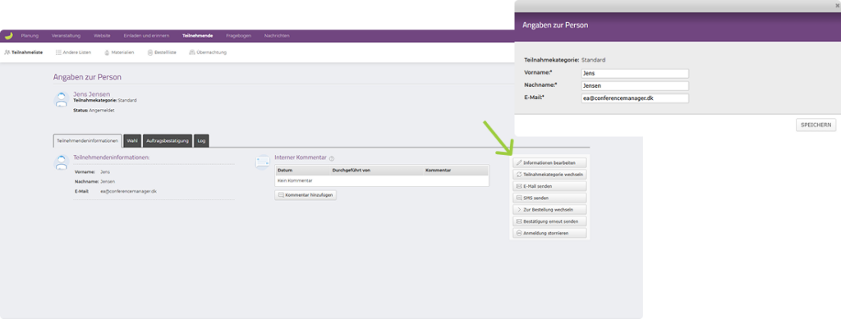This screenshot has height=319, width=841.
Task: Click the Status: Angemeldet text
Action: 94,110
